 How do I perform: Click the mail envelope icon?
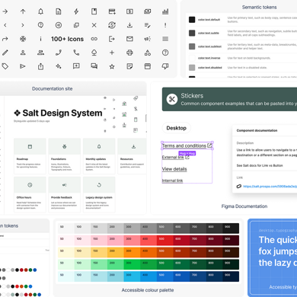click(129, 39)
